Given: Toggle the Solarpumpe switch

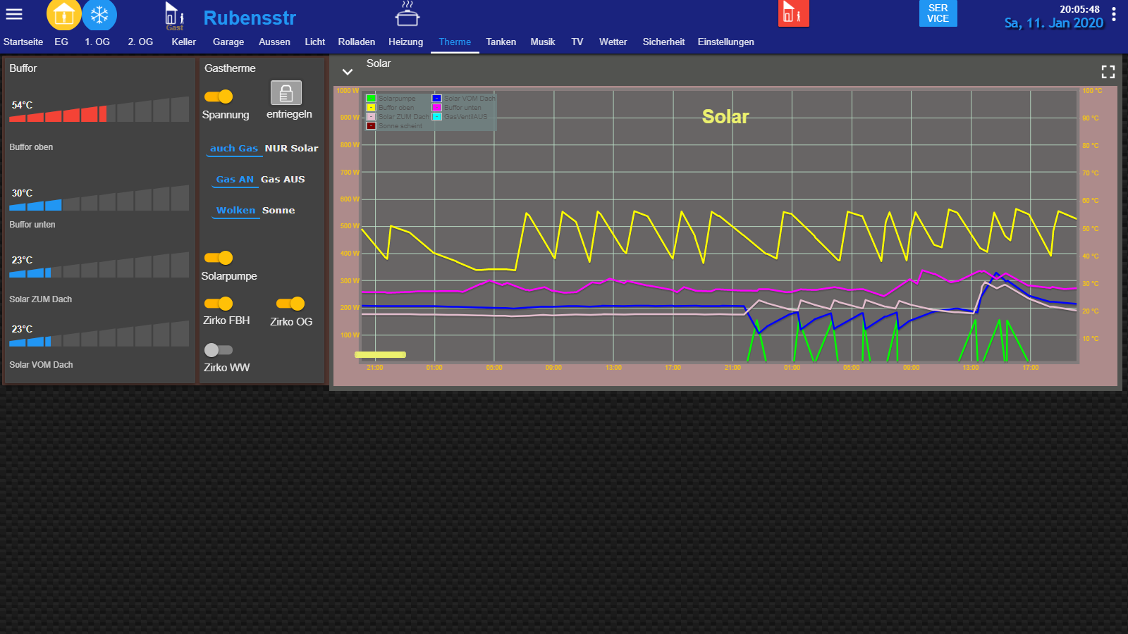Looking at the screenshot, I should click(x=219, y=258).
